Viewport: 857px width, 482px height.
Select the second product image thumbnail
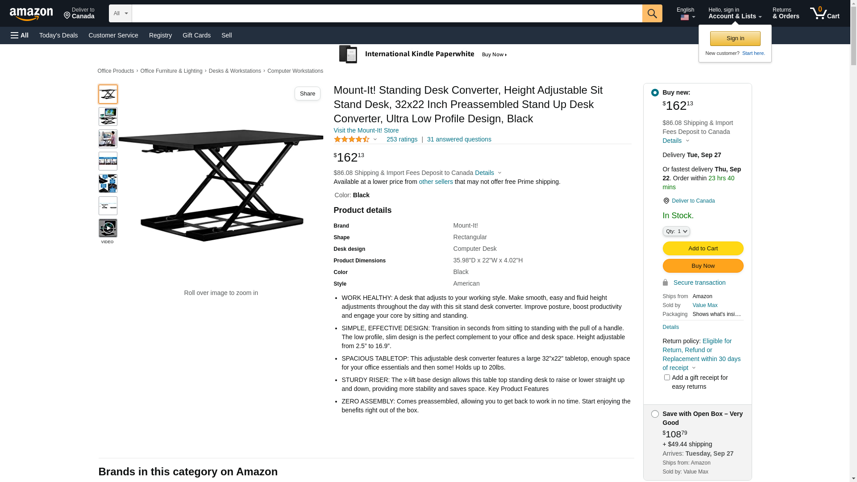click(108, 116)
